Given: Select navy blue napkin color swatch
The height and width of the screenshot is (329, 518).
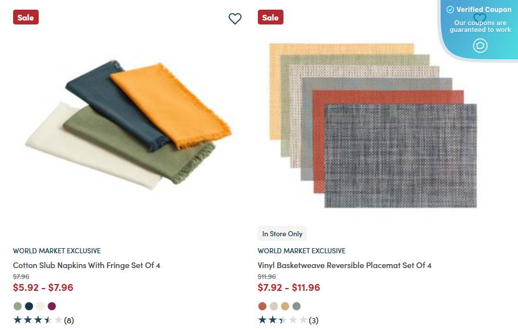Looking at the screenshot, I should click(29, 306).
